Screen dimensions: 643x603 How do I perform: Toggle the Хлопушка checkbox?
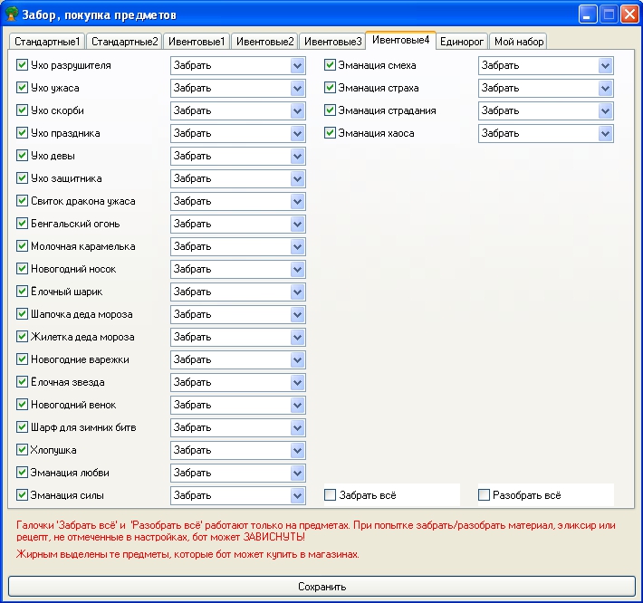click(23, 450)
